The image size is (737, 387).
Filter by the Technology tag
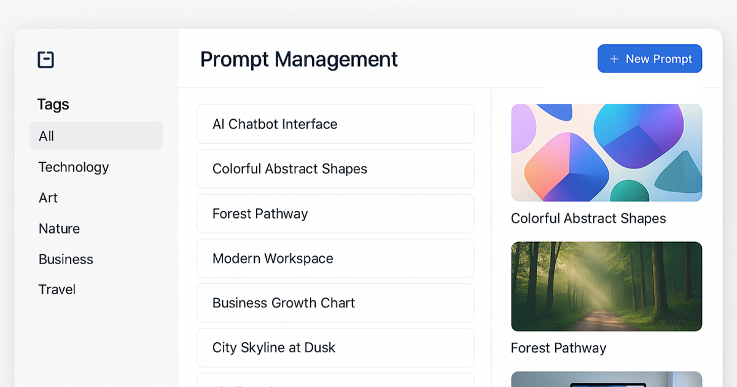(74, 167)
